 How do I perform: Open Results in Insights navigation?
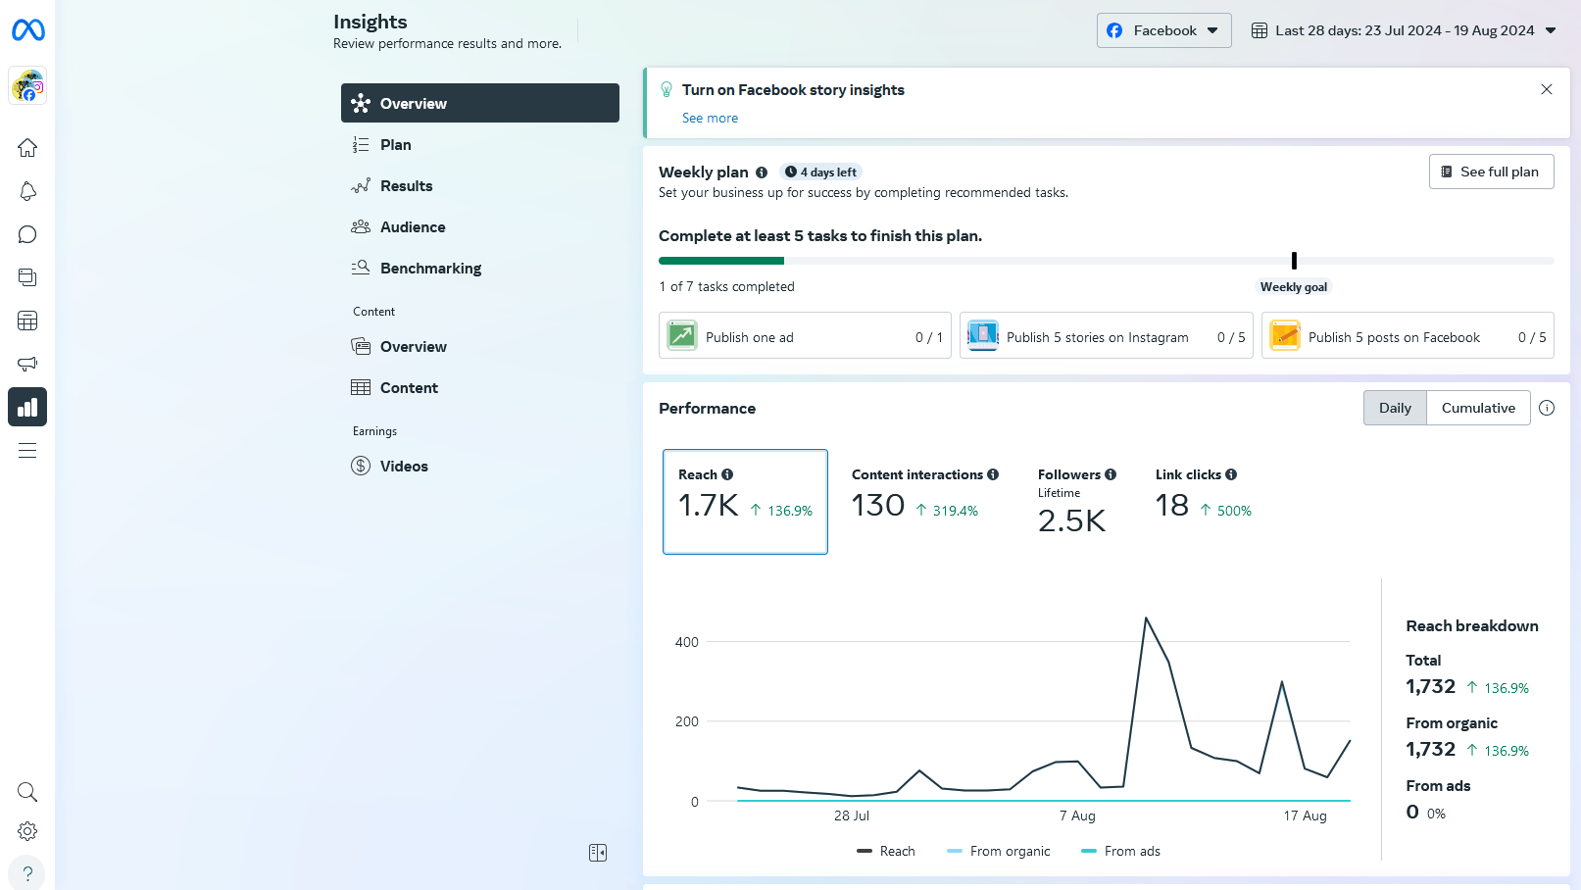(x=480, y=185)
